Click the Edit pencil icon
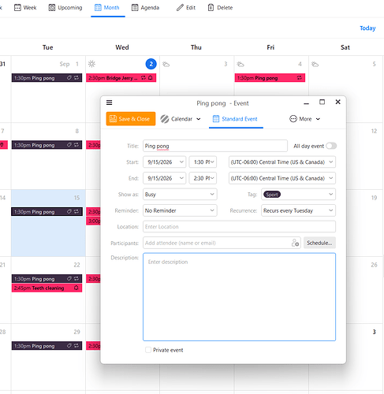384x394 pixels. click(180, 8)
